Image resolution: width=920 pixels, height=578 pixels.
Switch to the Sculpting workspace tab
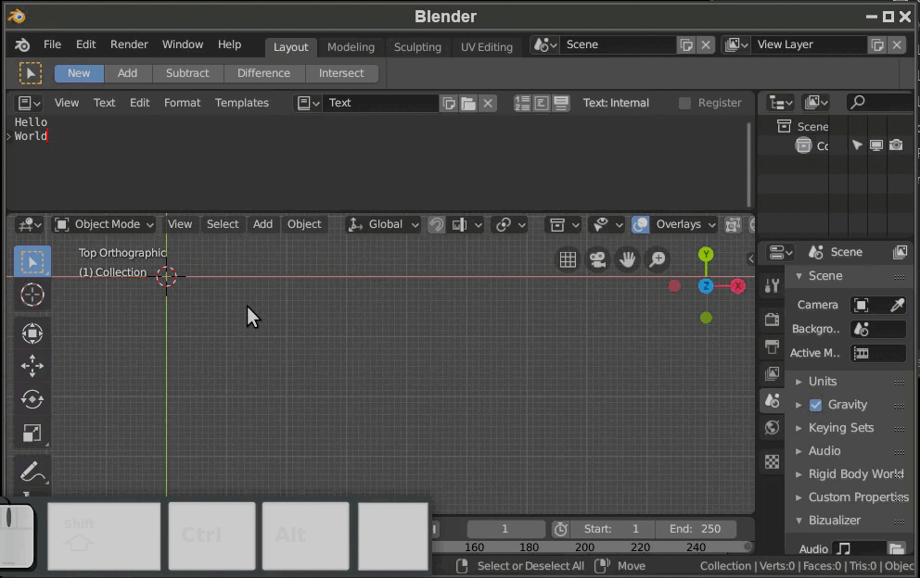click(x=417, y=47)
